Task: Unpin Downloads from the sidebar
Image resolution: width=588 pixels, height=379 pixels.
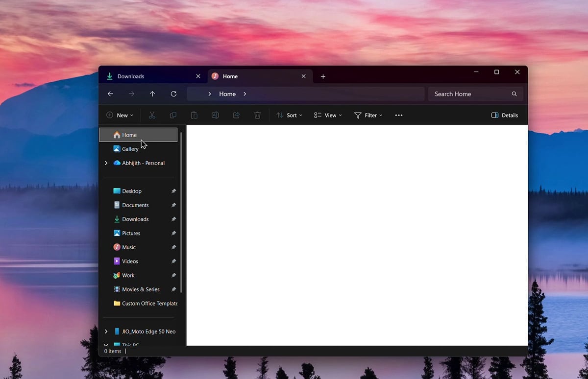Action: [x=173, y=219]
